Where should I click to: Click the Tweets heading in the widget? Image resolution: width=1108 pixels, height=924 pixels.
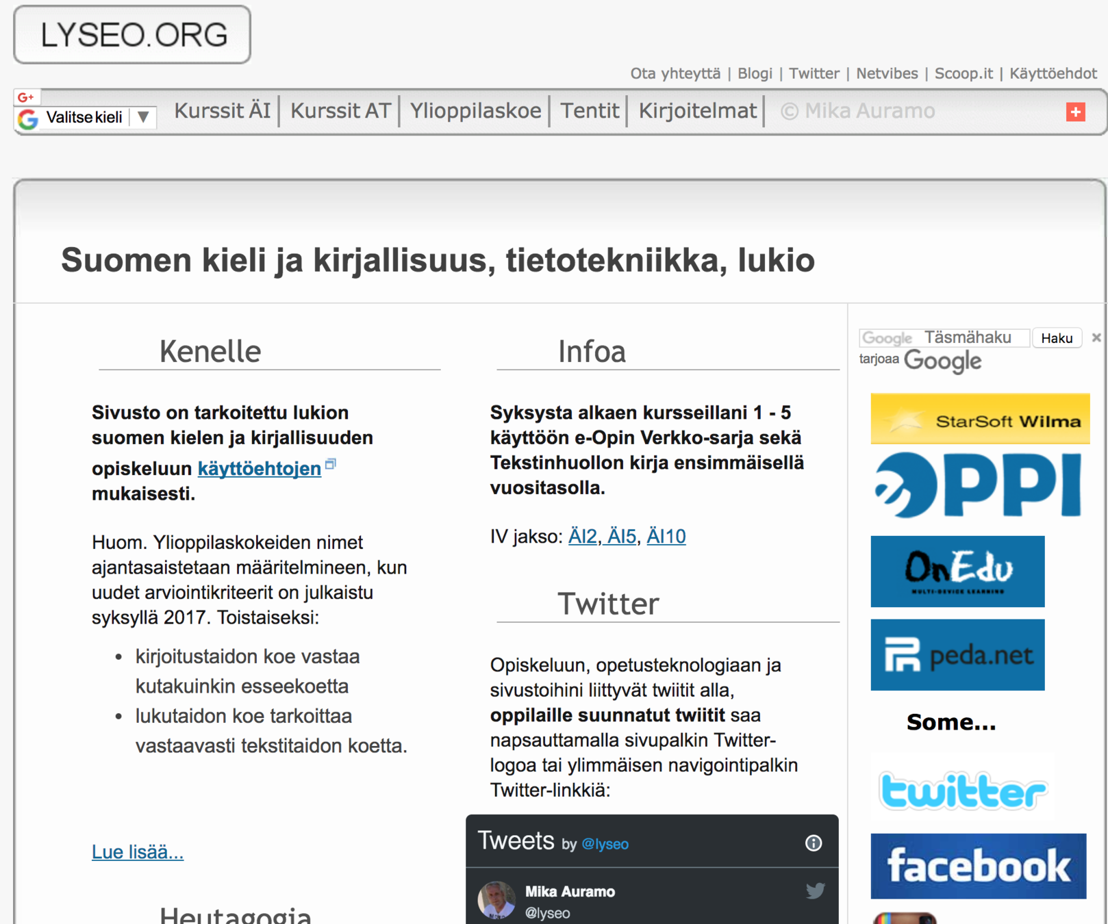tap(516, 840)
